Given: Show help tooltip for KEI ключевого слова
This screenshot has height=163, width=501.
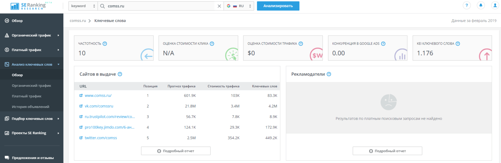Looking at the screenshot, I should coord(458,44).
